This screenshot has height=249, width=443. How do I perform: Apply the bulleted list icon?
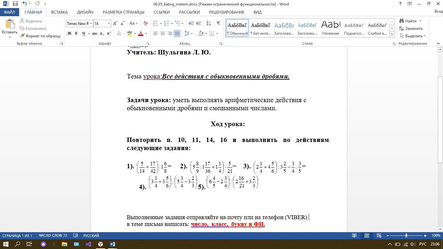click(x=156, y=23)
